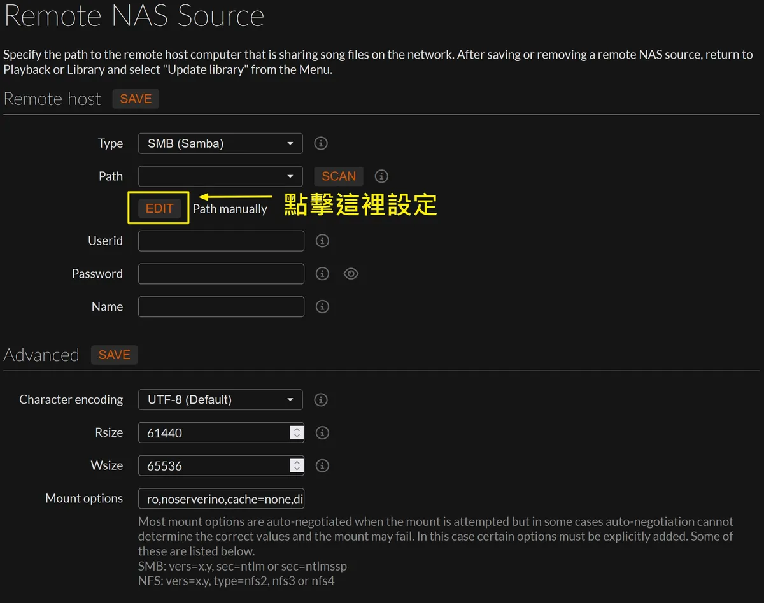Image resolution: width=764 pixels, height=603 pixels.
Task: Click the "Mount options" label
Action: point(84,499)
